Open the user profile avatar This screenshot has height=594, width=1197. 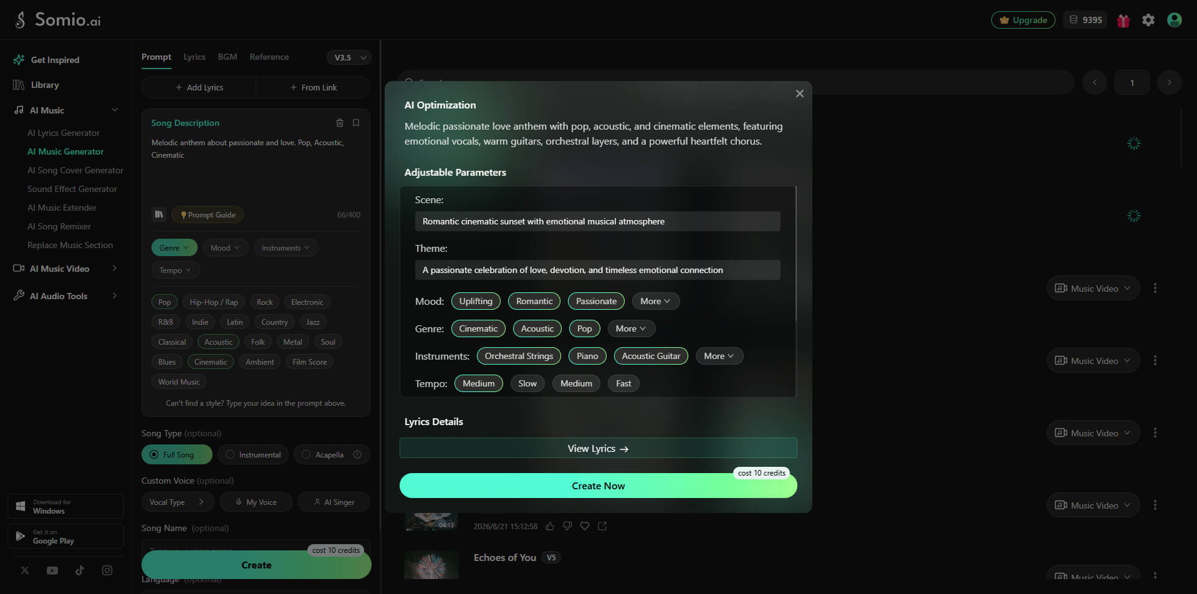pos(1174,20)
